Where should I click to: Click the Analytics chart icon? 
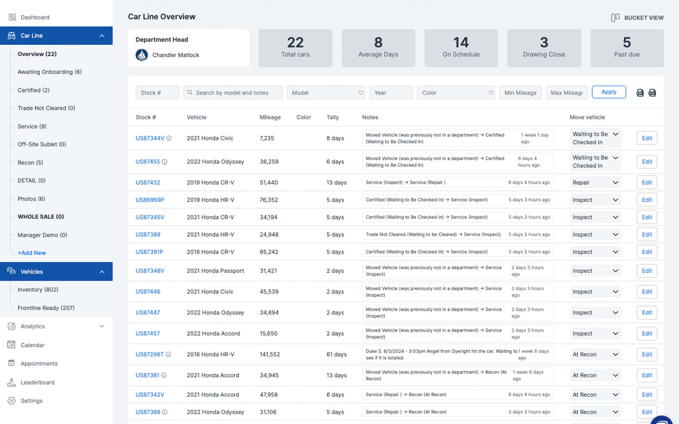point(12,326)
